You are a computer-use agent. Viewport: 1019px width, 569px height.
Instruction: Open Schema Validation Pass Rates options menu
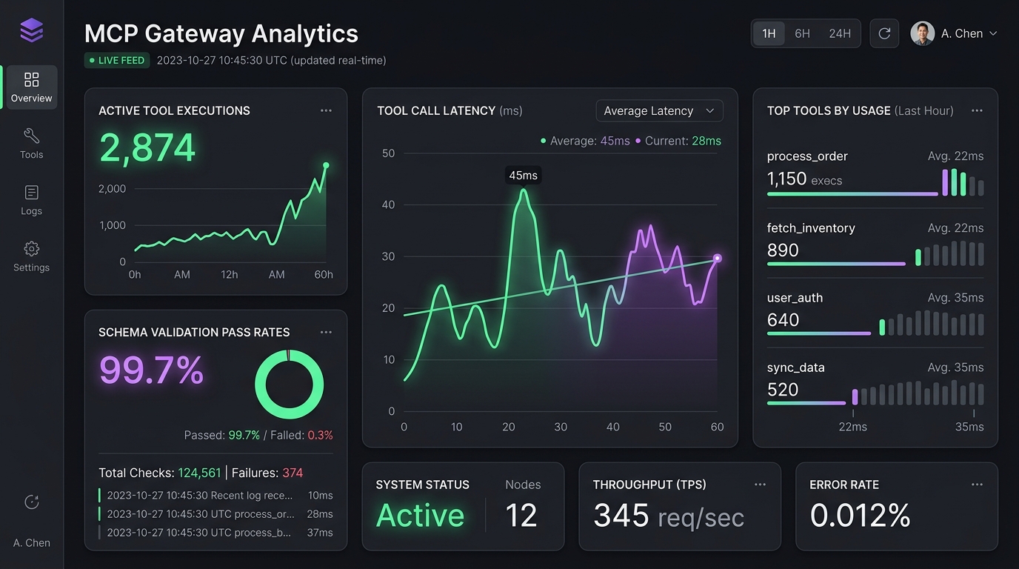326,332
